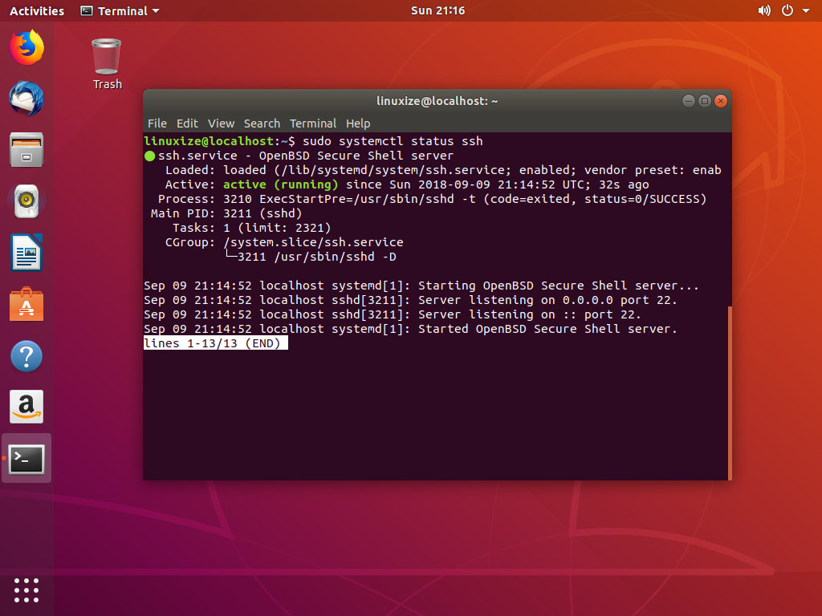Image resolution: width=822 pixels, height=616 pixels.
Task: Open the clock calendar dropdown
Action: click(x=437, y=10)
